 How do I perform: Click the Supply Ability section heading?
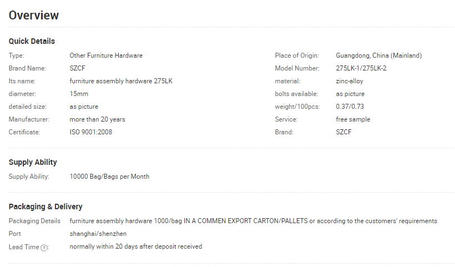point(33,162)
